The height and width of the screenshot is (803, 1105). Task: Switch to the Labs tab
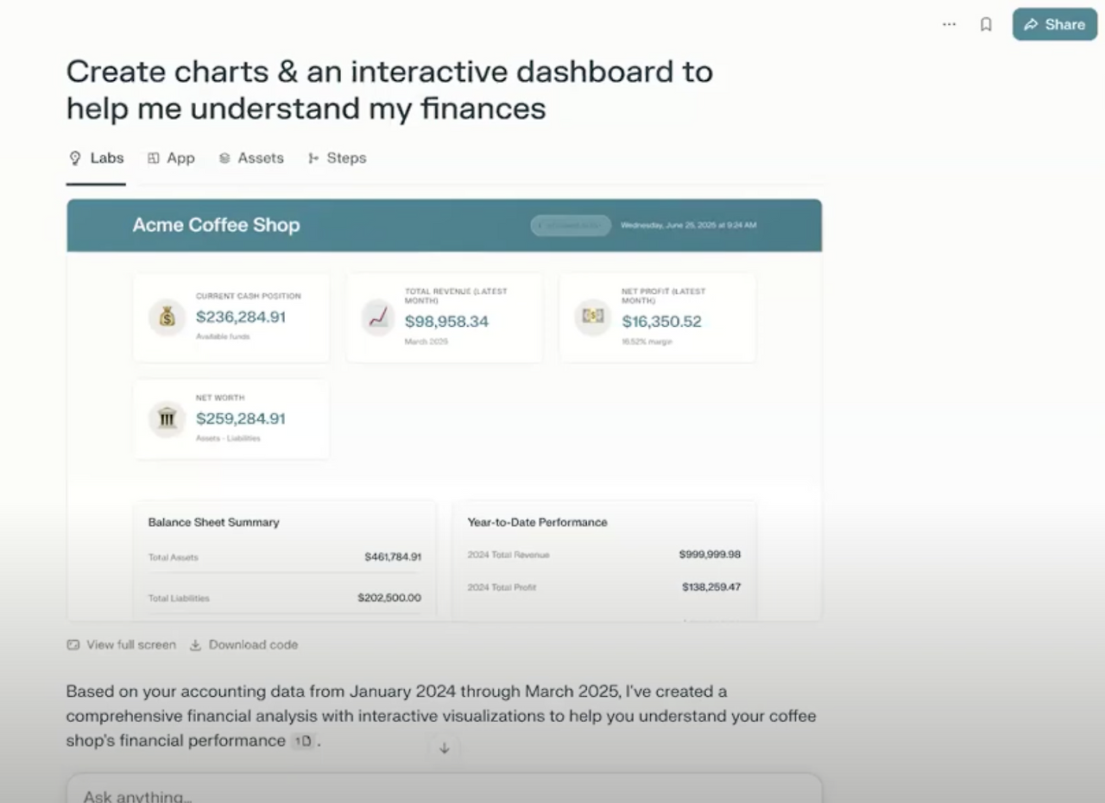(x=96, y=158)
